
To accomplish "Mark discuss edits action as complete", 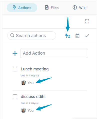I will (15, 97).
